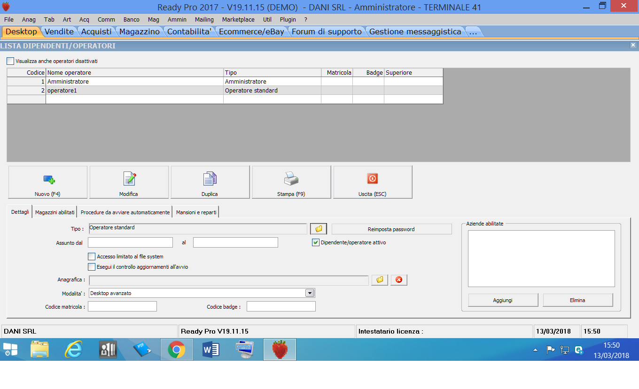Click the Codice matricola input field
The image size is (639, 389).
[122, 306]
